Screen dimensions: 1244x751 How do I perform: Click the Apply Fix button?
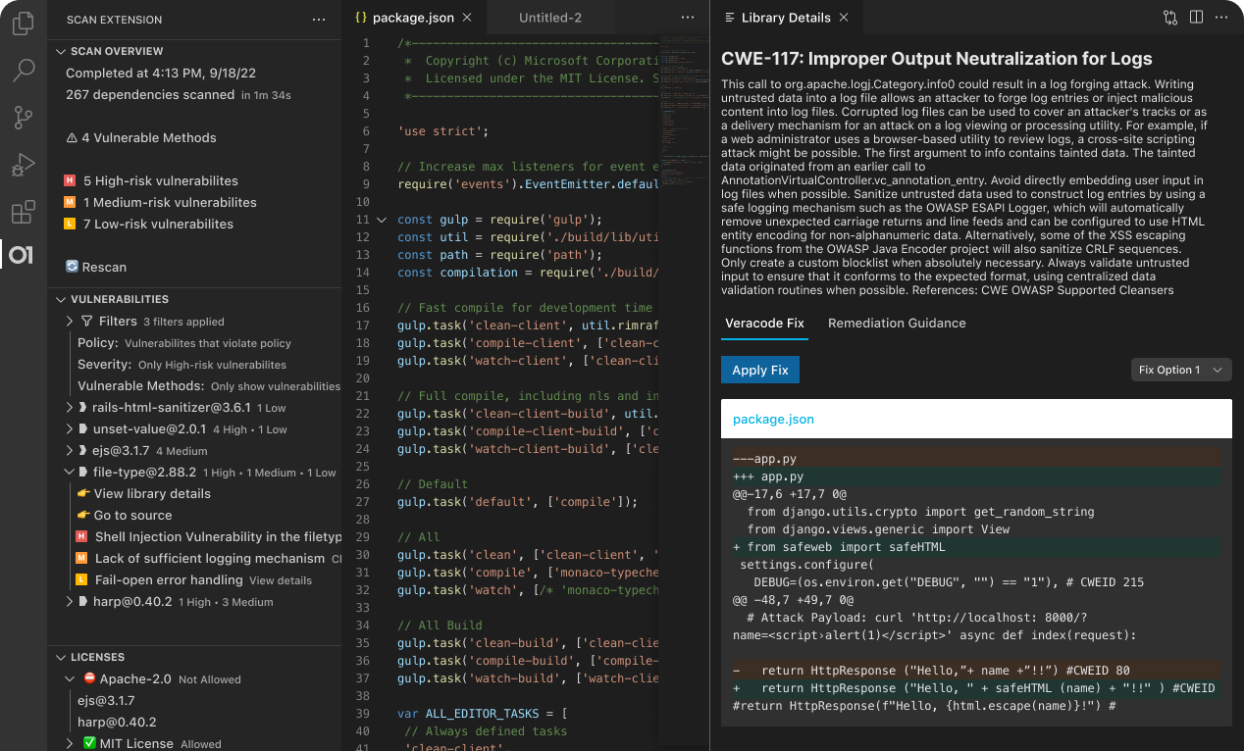[x=759, y=370]
